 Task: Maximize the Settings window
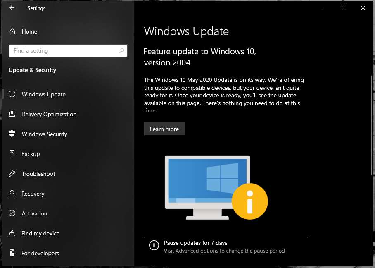pos(344,8)
